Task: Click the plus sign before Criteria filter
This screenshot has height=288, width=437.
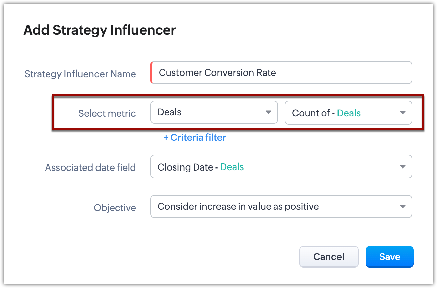Action: tap(166, 137)
